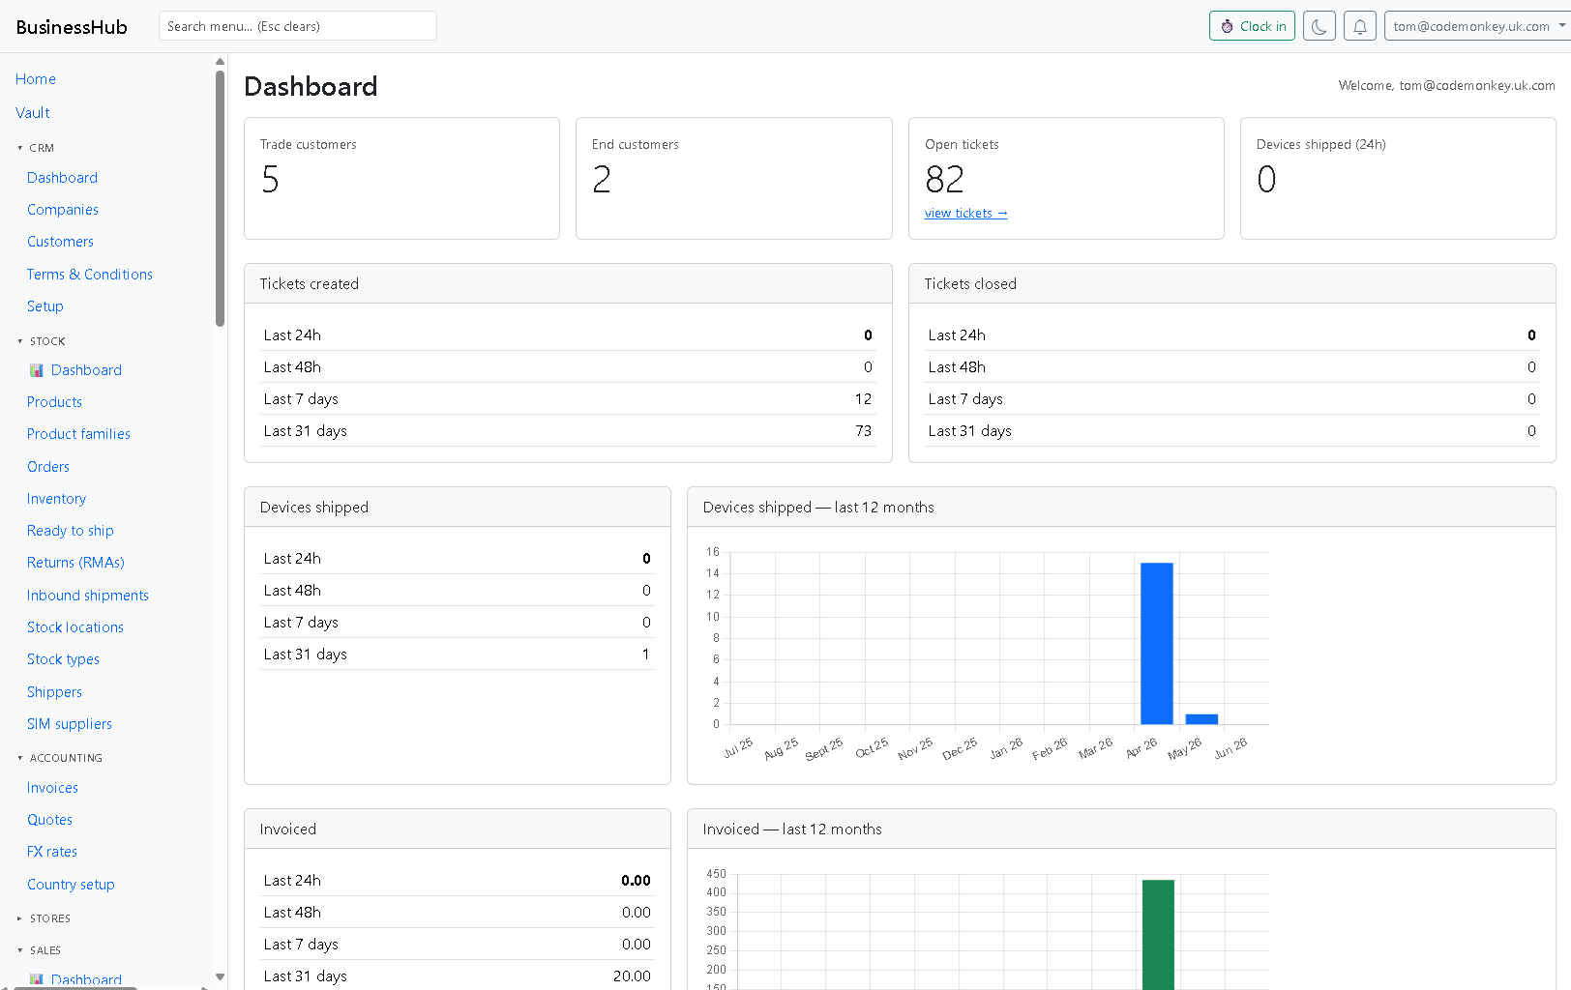The height and width of the screenshot is (990, 1571).
Task: Open Stock Dashboard menu item
Action: point(86,370)
